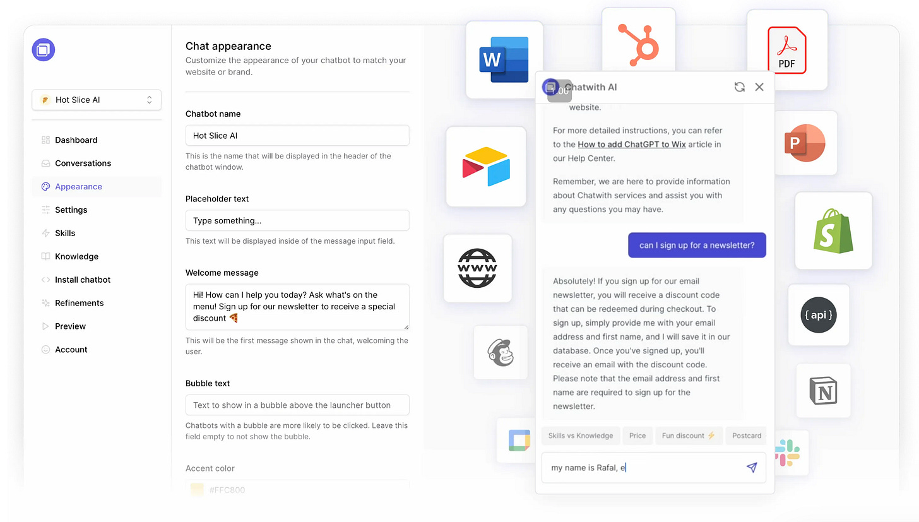Follow the How to add ChatGPT to Wix link
The height and width of the screenshot is (522, 919).
(x=632, y=145)
